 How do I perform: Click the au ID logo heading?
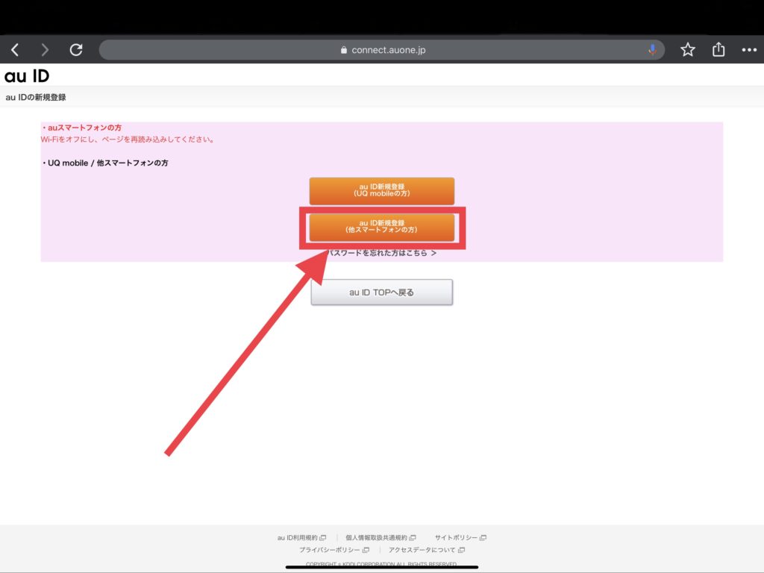27,76
